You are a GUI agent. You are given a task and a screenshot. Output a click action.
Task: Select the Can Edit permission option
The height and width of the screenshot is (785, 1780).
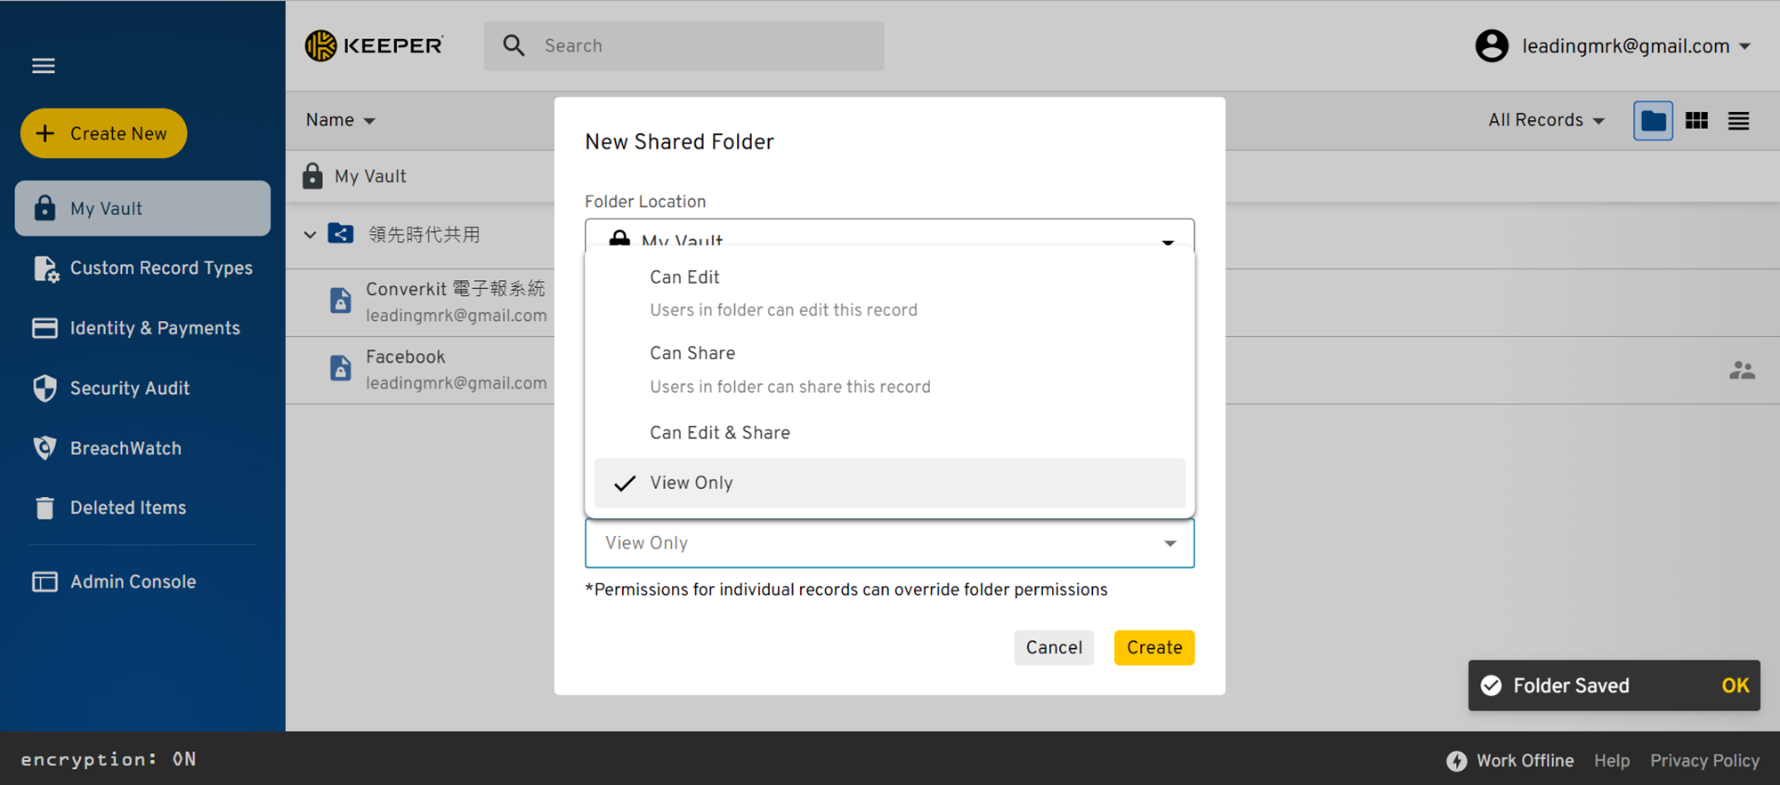pos(889,293)
